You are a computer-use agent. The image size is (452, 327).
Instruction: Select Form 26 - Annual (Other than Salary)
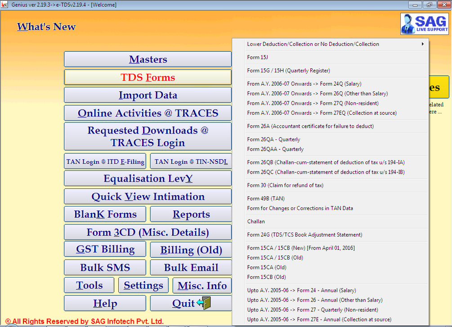point(331,300)
